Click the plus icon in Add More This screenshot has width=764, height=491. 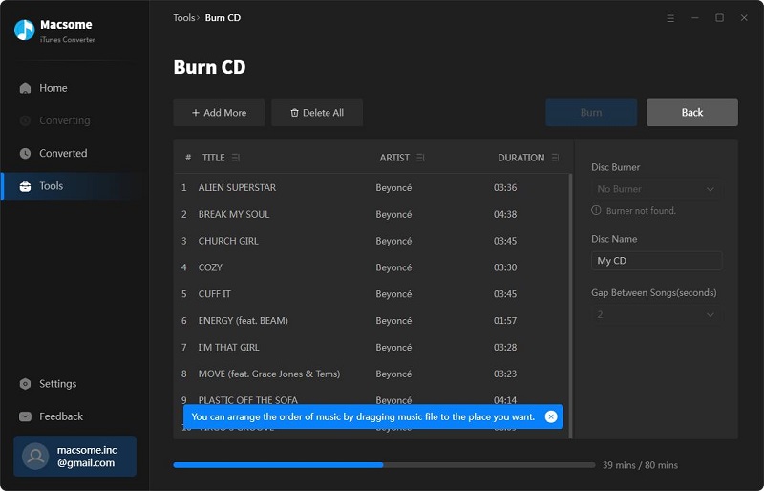click(196, 113)
